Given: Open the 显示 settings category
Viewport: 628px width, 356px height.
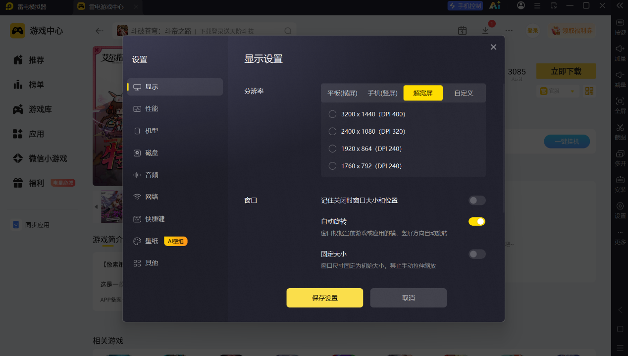Looking at the screenshot, I should (175, 87).
